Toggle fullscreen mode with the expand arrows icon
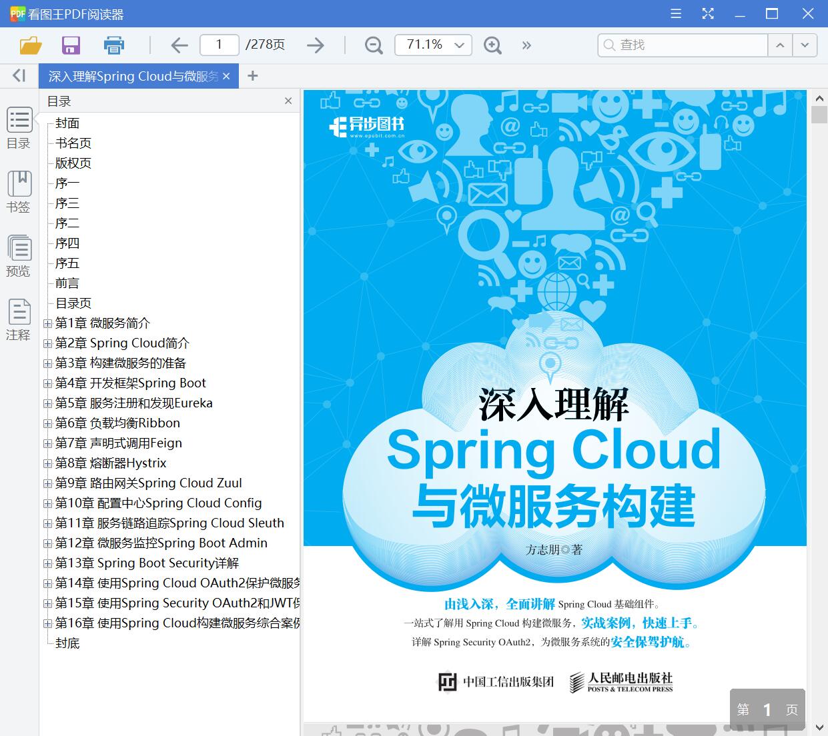The height and width of the screenshot is (736, 828). coord(708,14)
